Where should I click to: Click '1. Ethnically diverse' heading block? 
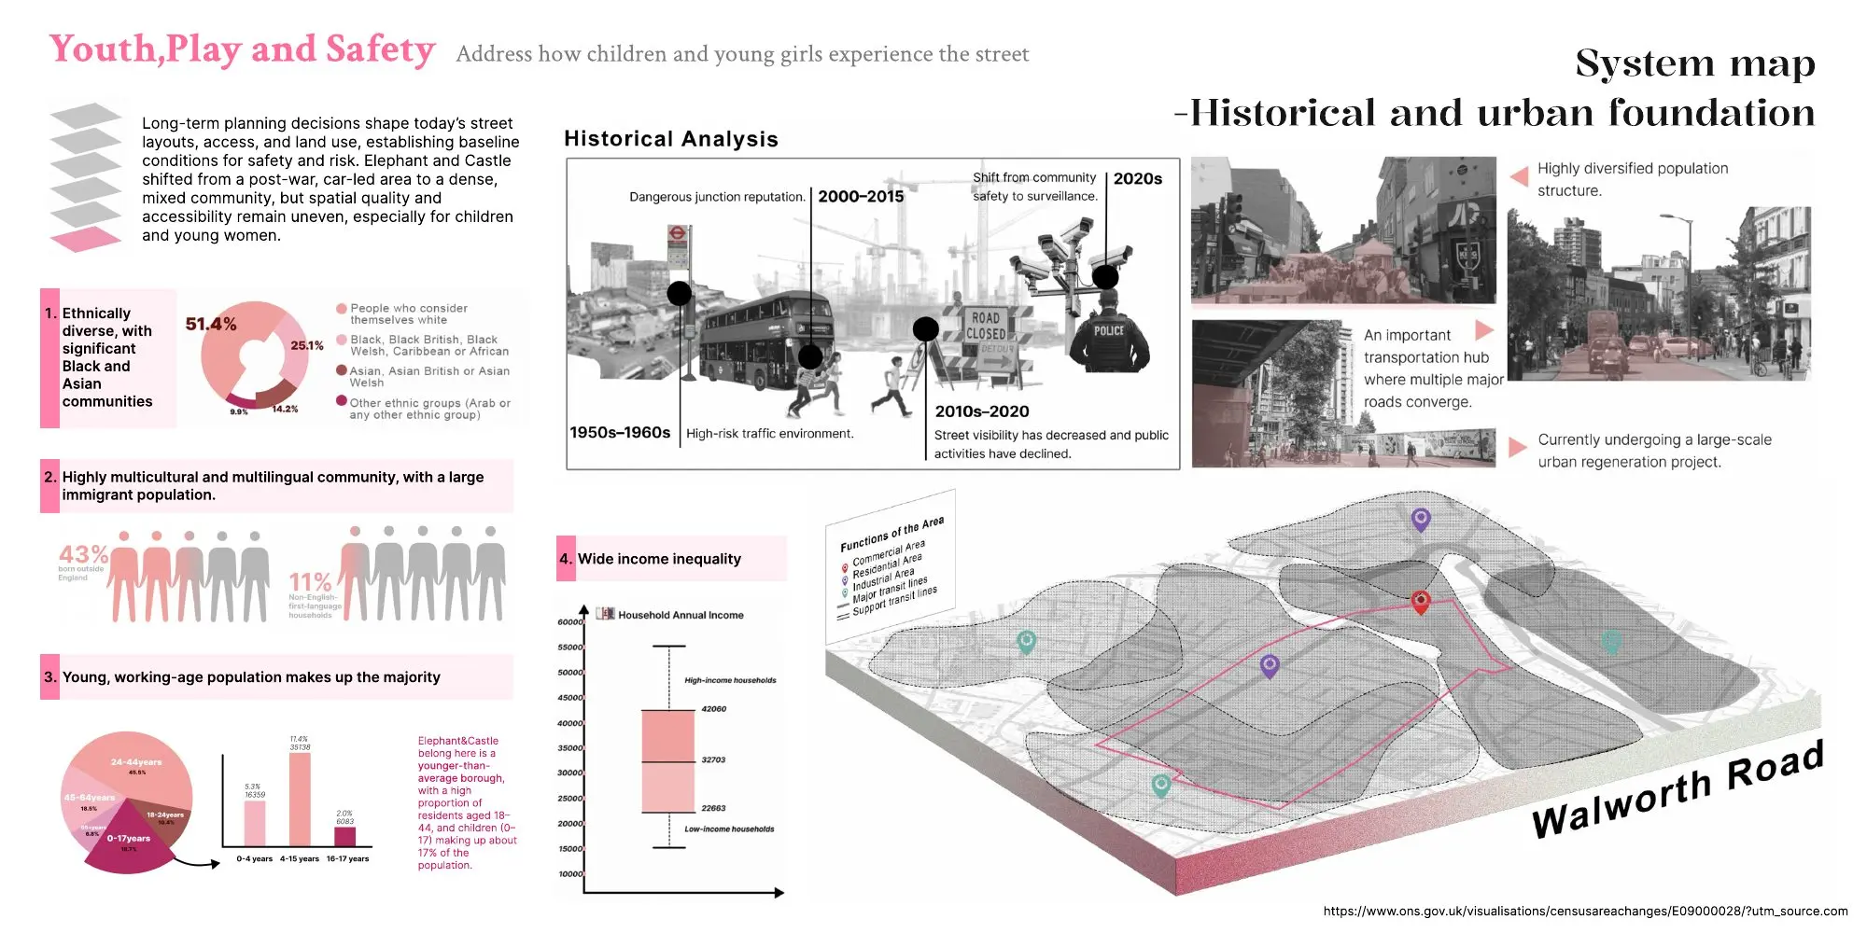pos(107,358)
